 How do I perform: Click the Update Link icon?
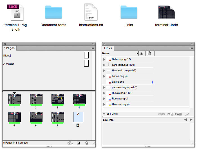click(177, 114)
